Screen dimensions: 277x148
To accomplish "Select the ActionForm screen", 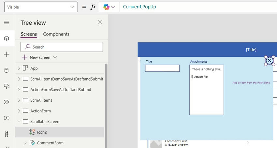I will (40, 111).
